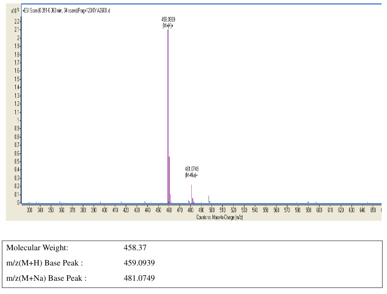The width and height of the screenshot is (387, 294).
Task: Click the (M+H)+ annotation
Action: pyautogui.click(x=168, y=26)
